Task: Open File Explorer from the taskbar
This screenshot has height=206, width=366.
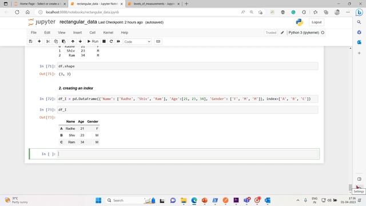Action: 184,200
